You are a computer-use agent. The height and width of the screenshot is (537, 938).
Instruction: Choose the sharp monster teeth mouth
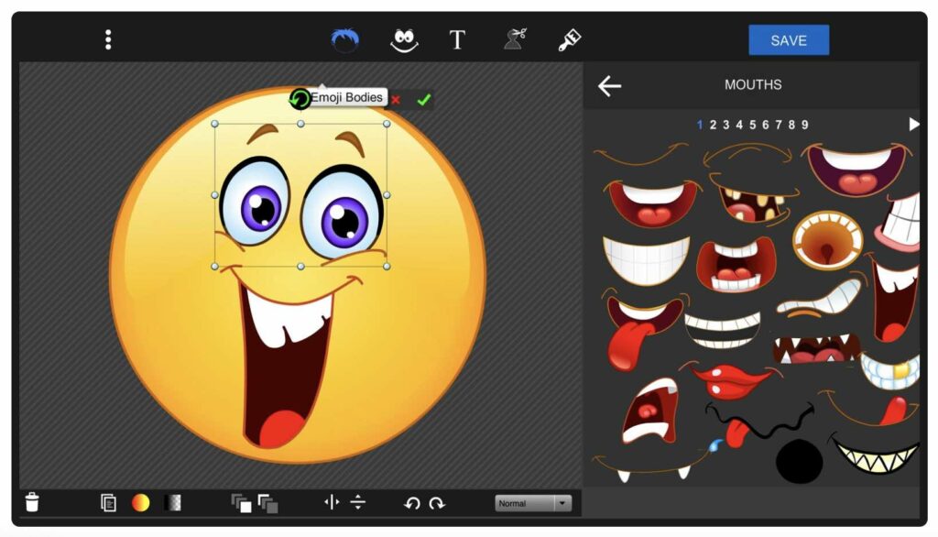(x=816, y=349)
